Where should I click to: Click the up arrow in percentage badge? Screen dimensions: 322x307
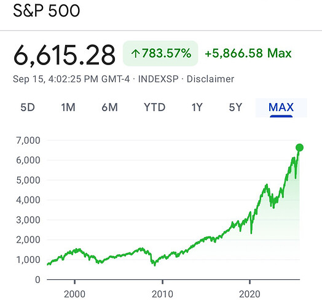(136, 53)
